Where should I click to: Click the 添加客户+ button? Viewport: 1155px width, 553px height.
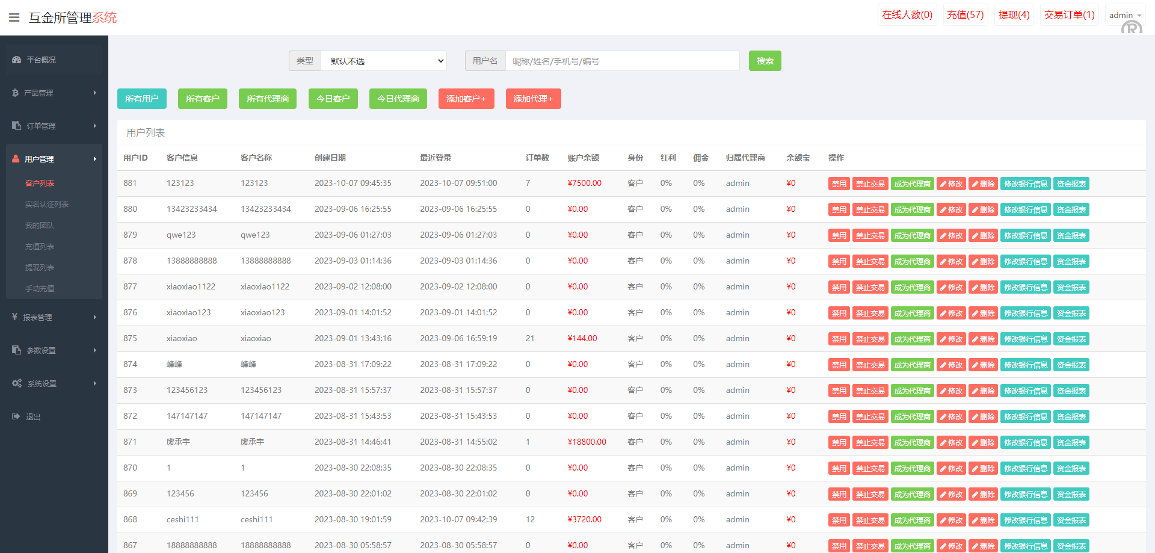click(x=466, y=99)
